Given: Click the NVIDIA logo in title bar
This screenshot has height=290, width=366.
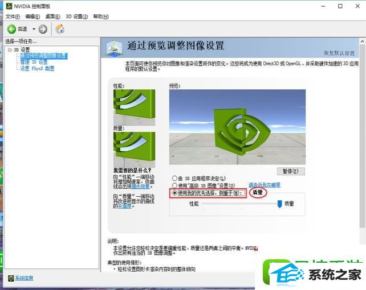Looking at the screenshot, I should (9, 6).
